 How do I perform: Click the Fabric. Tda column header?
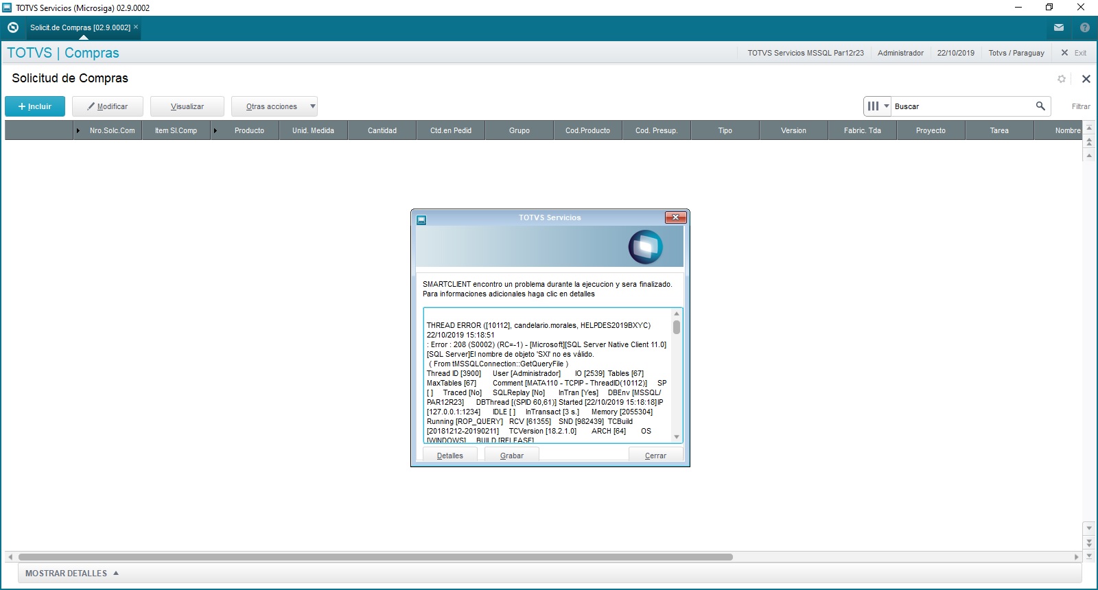click(863, 130)
